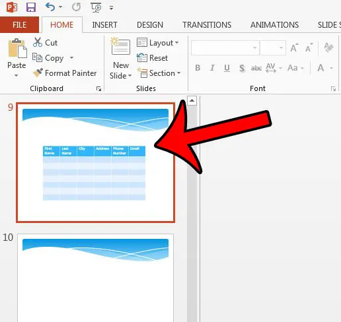This screenshot has width=341, height=322.
Task: Insert a New Slide using icon
Action: [120, 46]
